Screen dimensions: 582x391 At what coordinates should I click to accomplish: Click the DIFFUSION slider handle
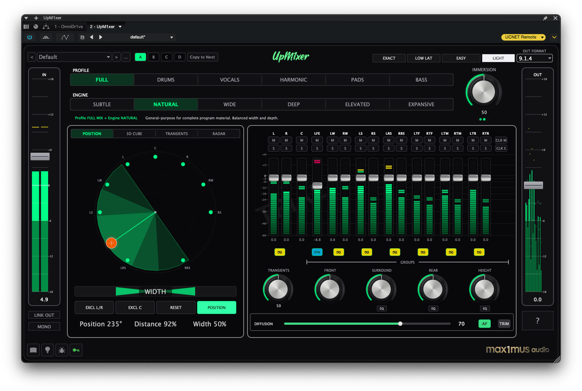pos(400,324)
